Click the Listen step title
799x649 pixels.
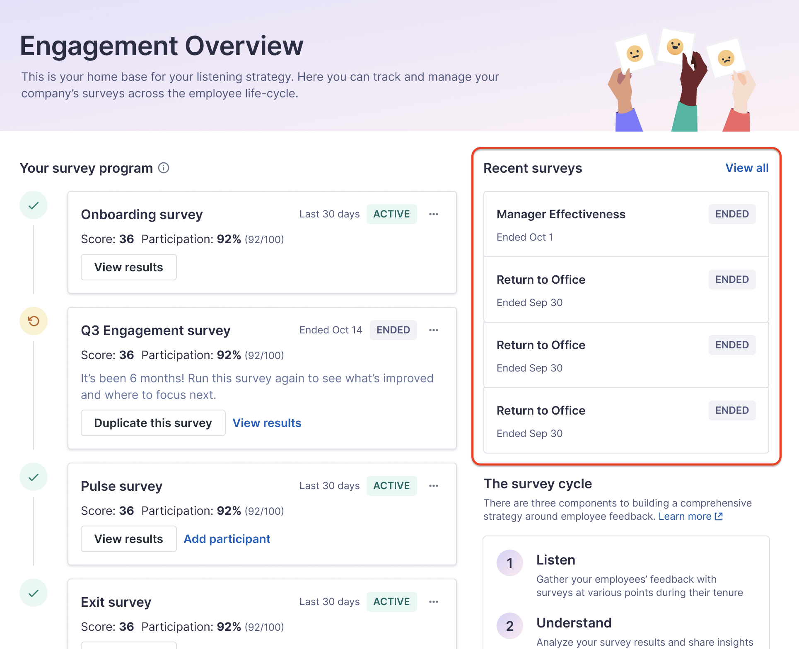pyautogui.click(x=555, y=560)
